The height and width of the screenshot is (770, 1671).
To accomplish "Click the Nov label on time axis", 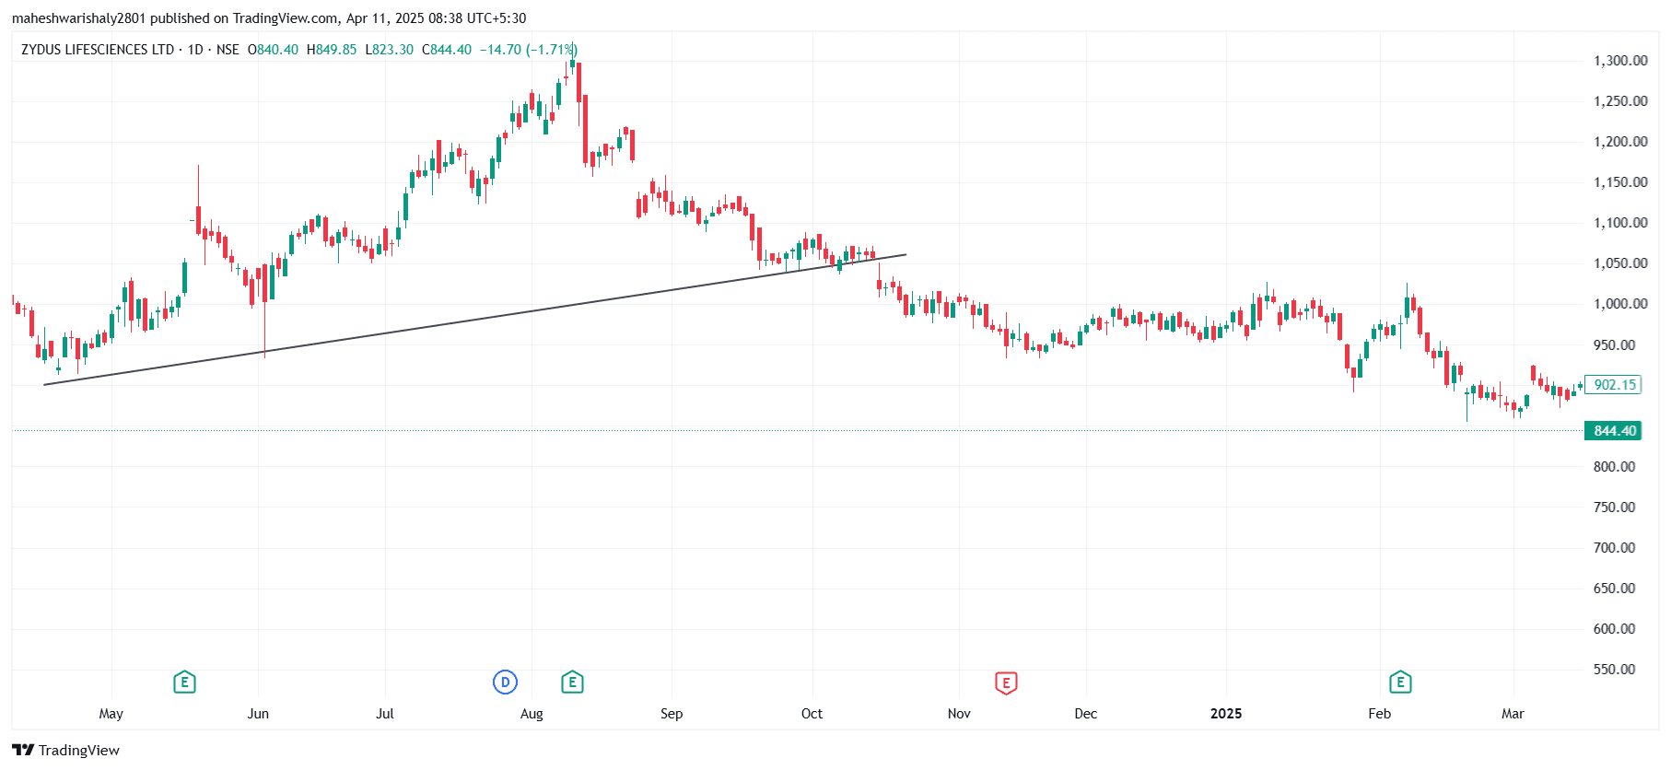I will pos(959,714).
